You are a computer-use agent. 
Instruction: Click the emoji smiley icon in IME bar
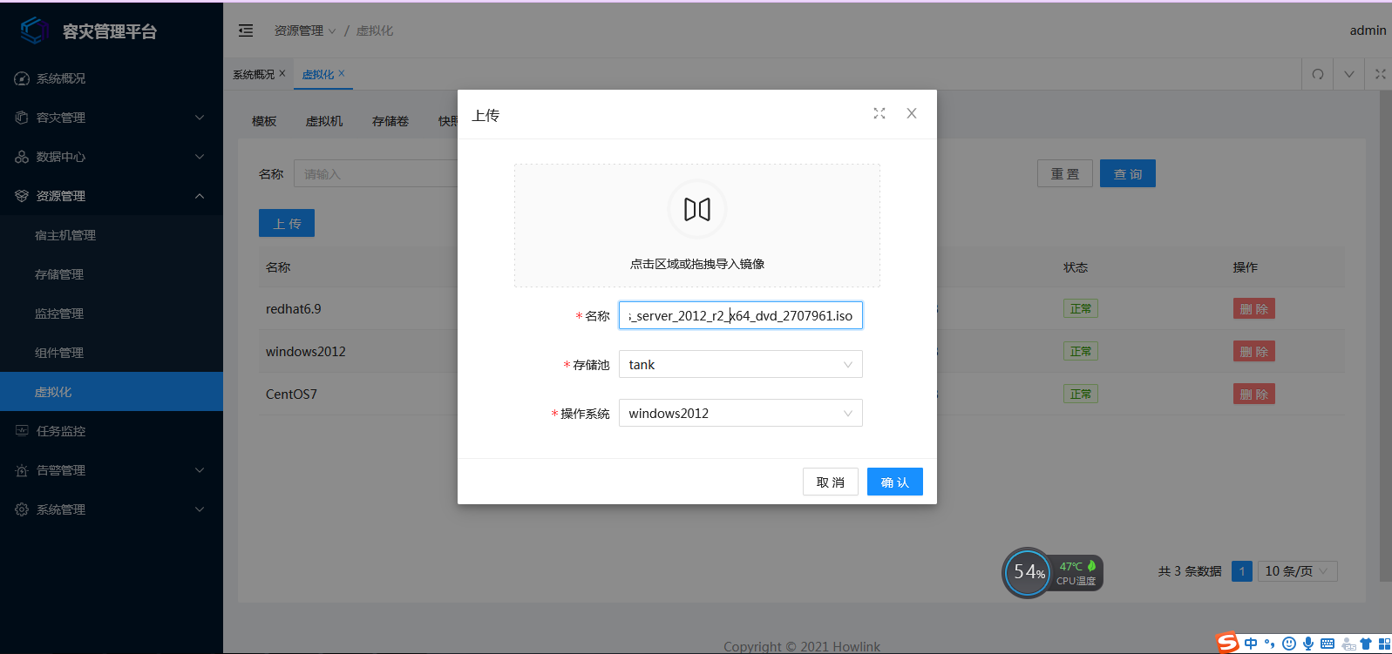click(x=1289, y=644)
